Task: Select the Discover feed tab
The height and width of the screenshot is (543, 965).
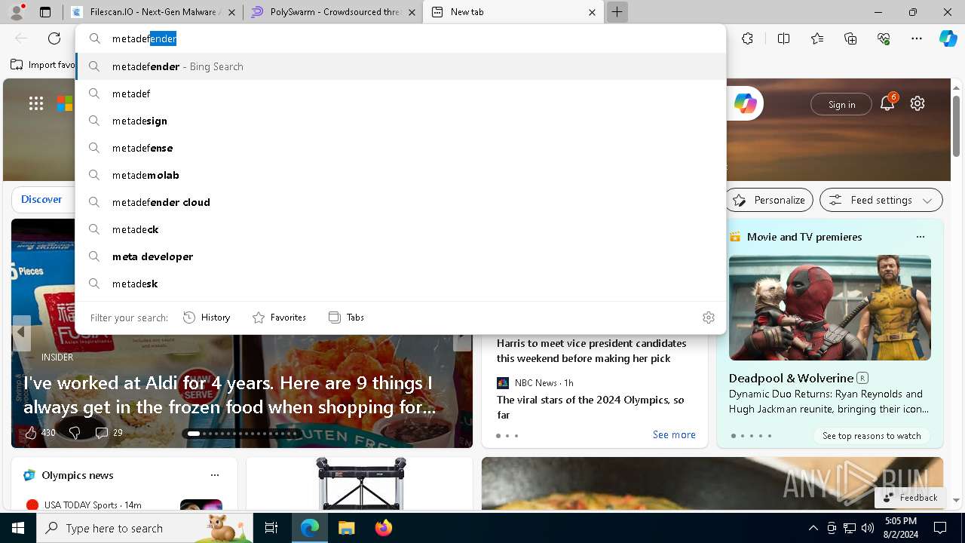Action: pos(41,200)
